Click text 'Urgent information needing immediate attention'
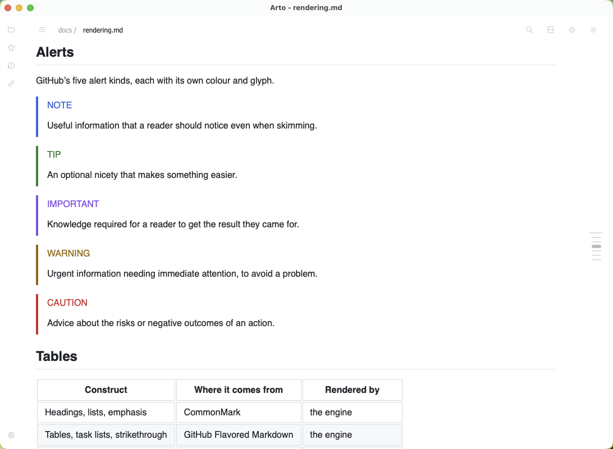Image resolution: width=613 pixels, height=449 pixels. point(143,273)
